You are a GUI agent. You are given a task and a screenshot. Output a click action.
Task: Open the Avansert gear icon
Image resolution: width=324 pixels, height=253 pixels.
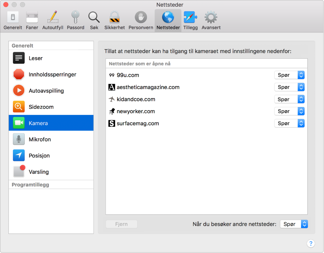[x=211, y=17]
